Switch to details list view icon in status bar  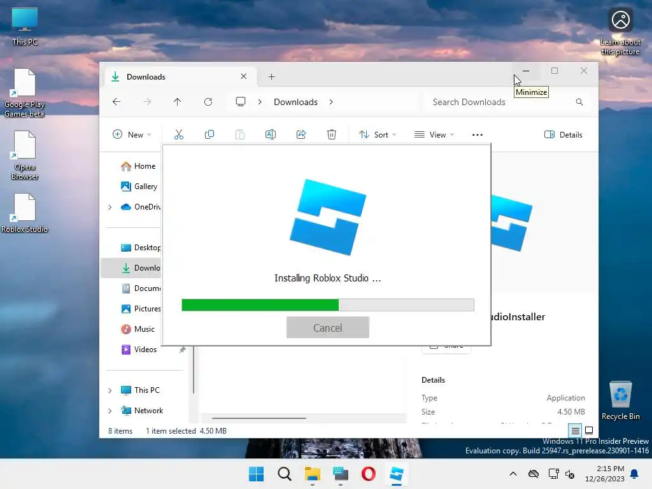575,431
